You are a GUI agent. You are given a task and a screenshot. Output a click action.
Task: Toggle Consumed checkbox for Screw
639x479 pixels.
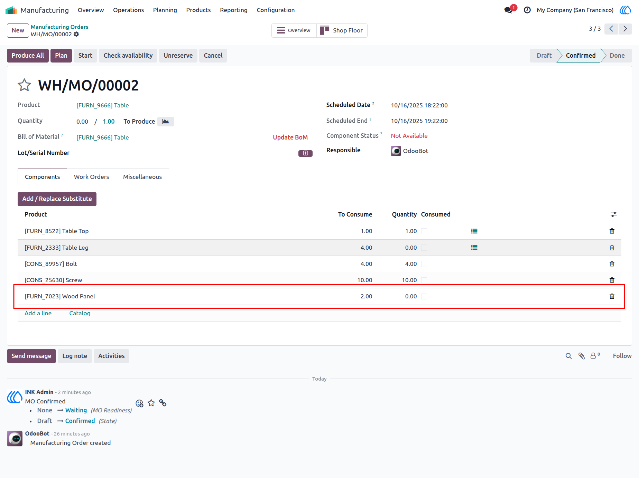click(x=424, y=280)
